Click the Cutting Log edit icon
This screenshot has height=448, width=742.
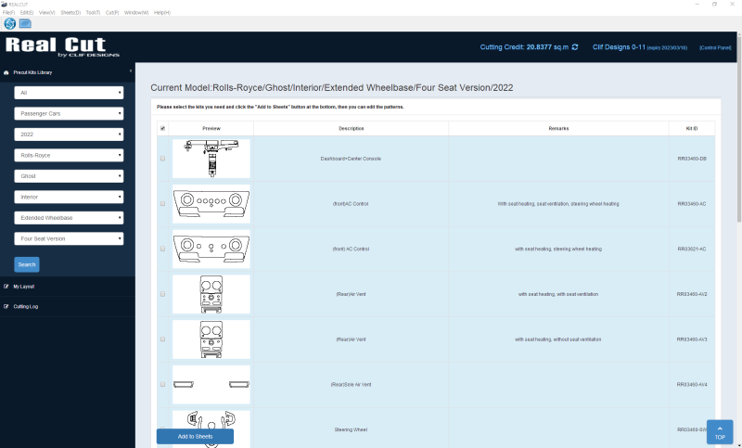(x=6, y=306)
